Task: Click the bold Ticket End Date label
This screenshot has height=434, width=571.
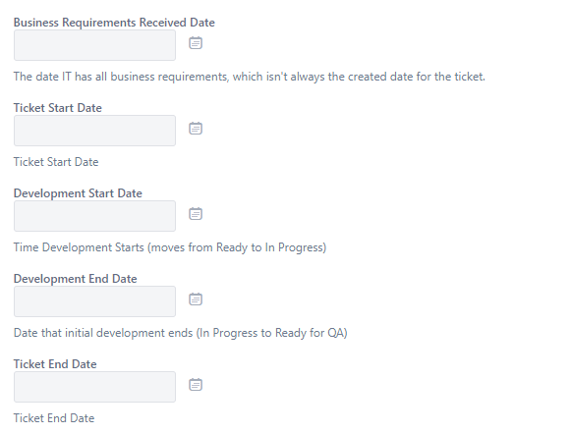Action: pyautogui.click(x=55, y=364)
